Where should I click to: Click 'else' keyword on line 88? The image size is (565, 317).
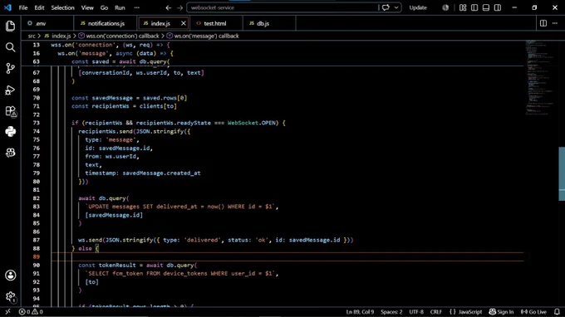coord(85,249)
